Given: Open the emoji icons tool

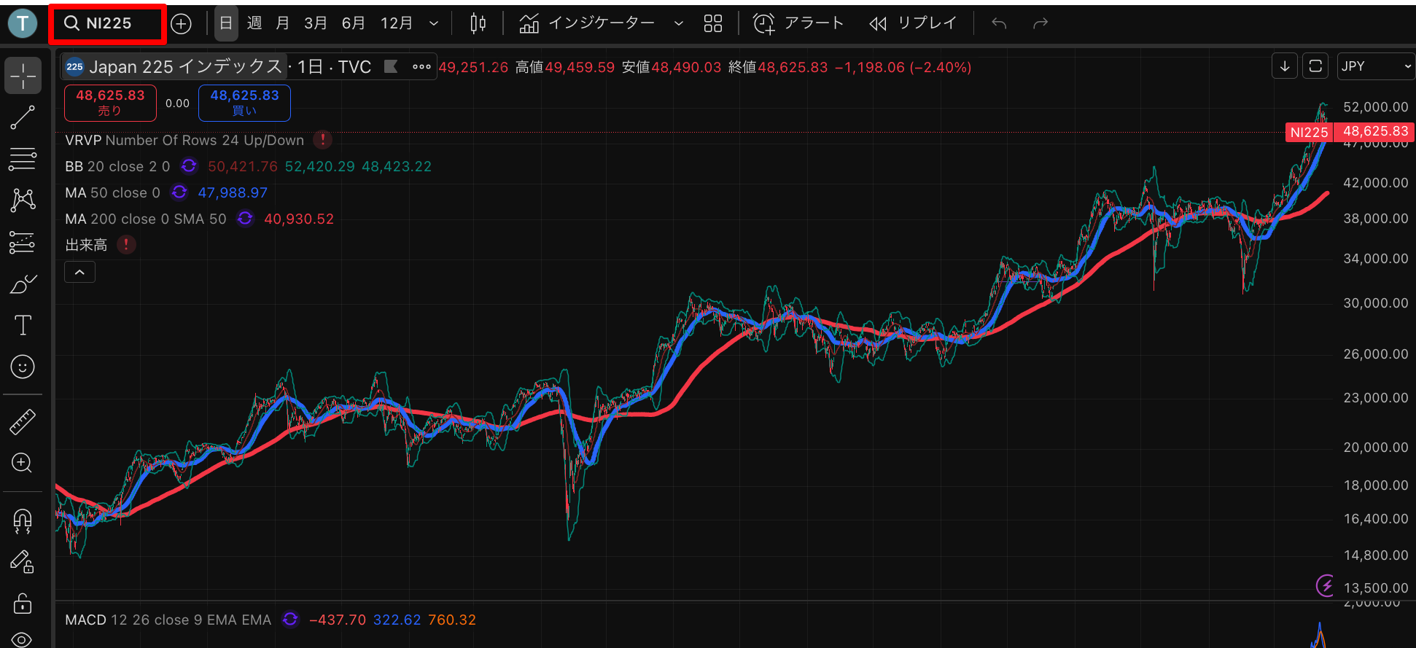Looking at the screenshot, I should coord(23,367).
